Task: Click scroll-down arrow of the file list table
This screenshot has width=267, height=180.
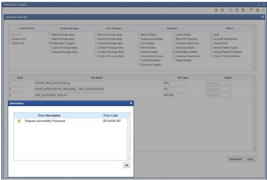Action: [x=254, y=149]
